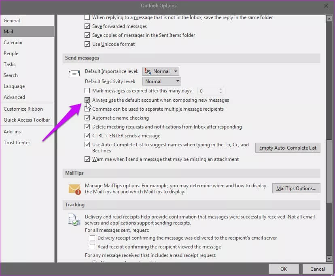The image size is (335, 276).
Task: Toggle Always use the default account checkbox
Action: [87, 100]
